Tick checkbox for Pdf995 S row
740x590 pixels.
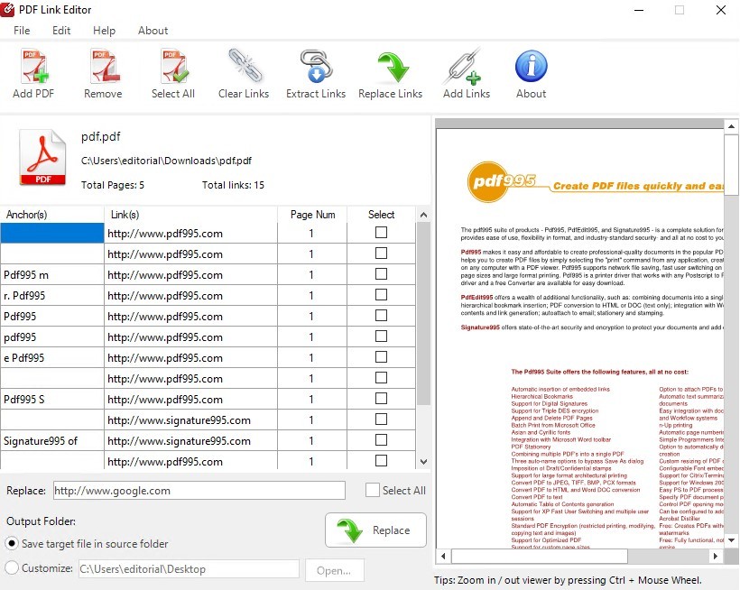tap(381, 399)
